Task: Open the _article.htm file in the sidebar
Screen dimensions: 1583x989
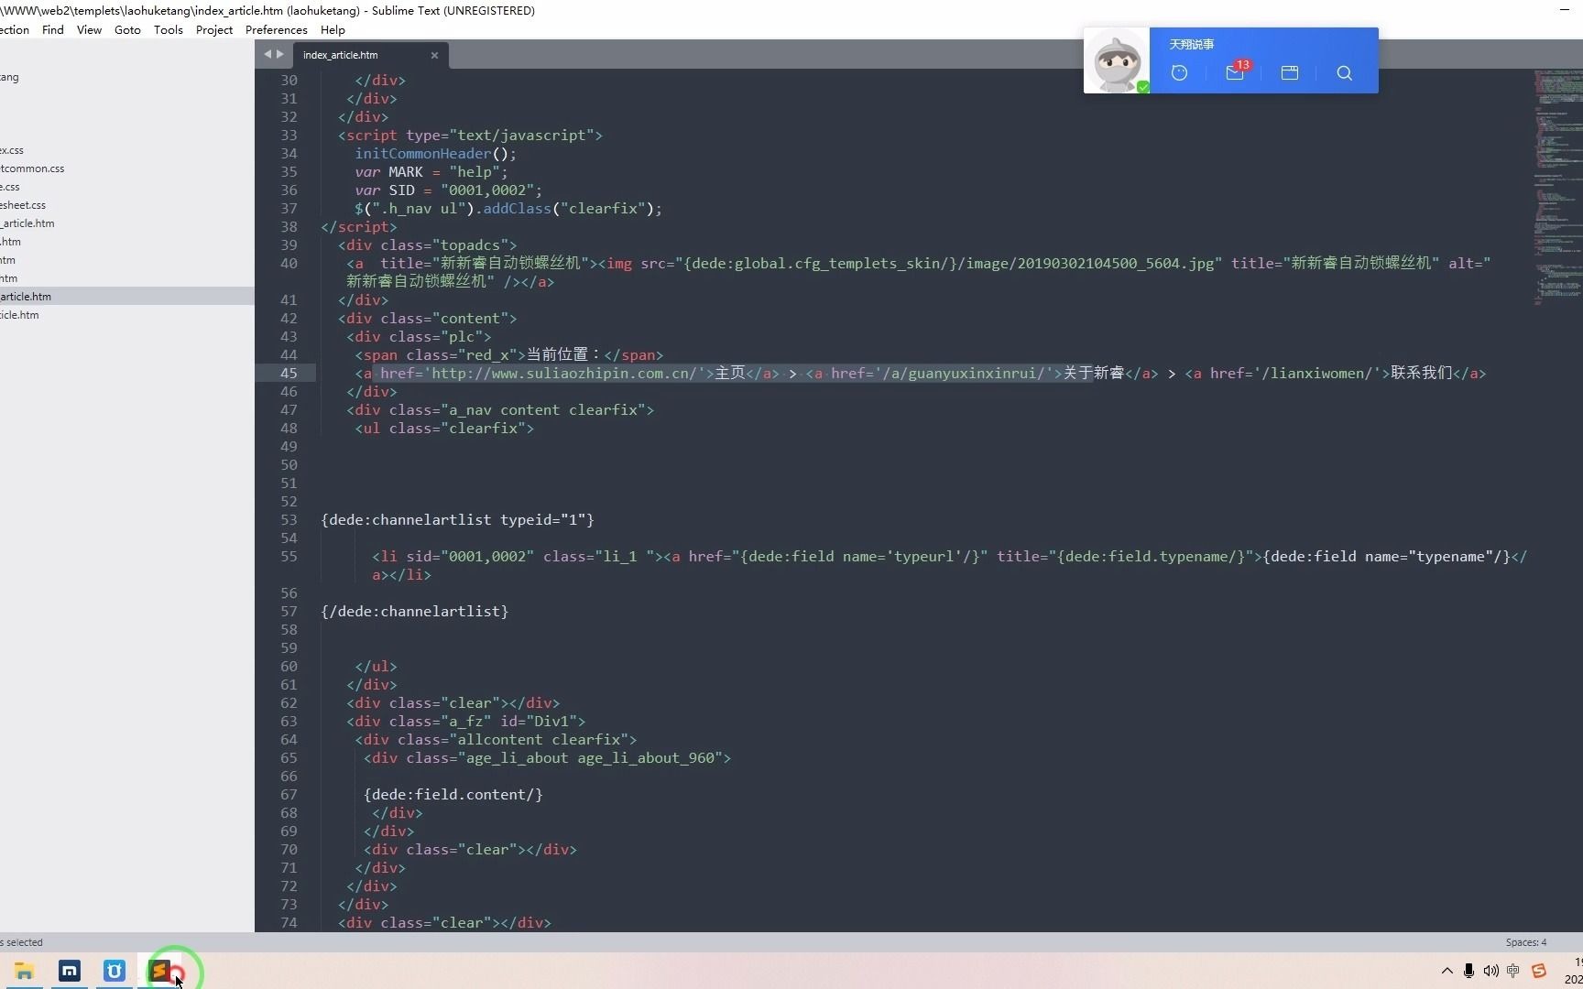Action: click(x=27, y=223)
